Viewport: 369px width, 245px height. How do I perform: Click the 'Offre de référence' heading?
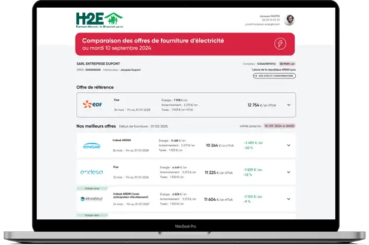(95, 87)
